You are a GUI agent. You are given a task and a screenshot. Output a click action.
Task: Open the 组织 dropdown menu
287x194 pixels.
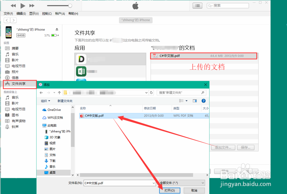pyautogui.click(x=45, y=101)
